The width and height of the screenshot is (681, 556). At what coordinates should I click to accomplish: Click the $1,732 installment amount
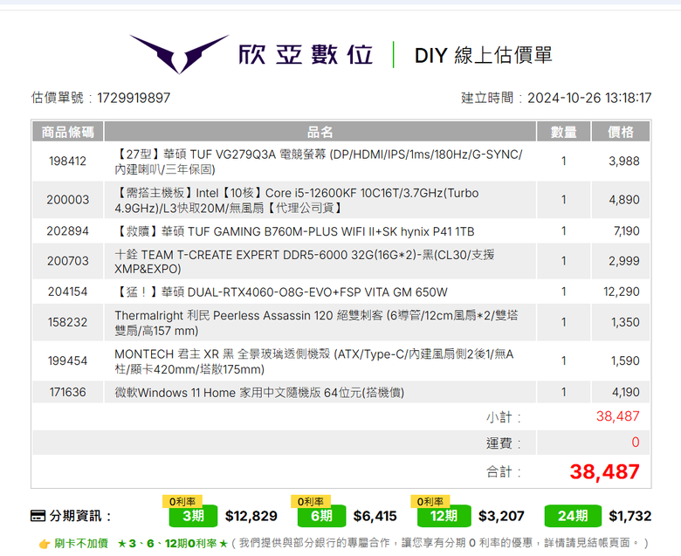(629, 516)
